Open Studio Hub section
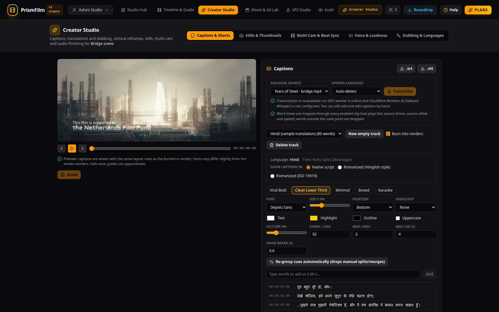 (134, 10)
